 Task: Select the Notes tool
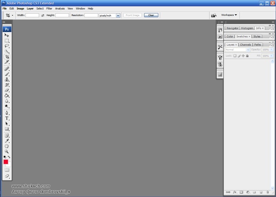[7, 136]
